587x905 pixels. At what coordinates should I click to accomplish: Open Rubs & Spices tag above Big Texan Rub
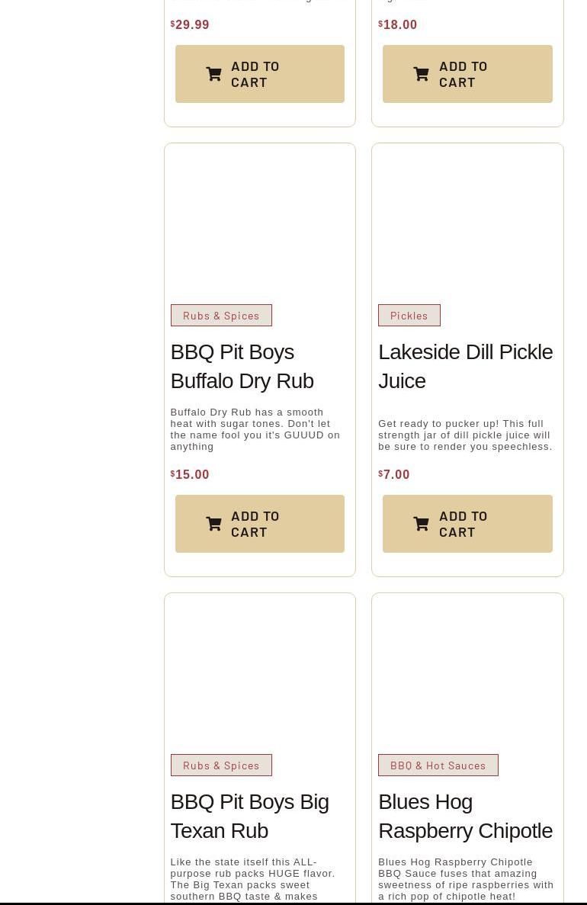point(221,765)
